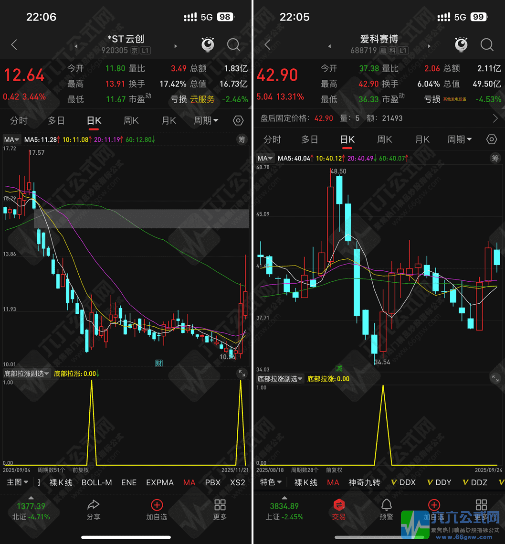This screenshot has height=544, width=505.
Task: Open 底部拉涨副选 sub-indicator dropdown on the 爱科赛博 chart
Action: click(x=280, y=379)
